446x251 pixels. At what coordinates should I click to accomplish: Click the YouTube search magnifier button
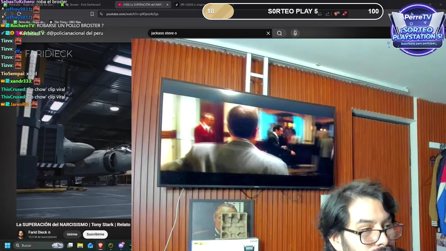279,33
